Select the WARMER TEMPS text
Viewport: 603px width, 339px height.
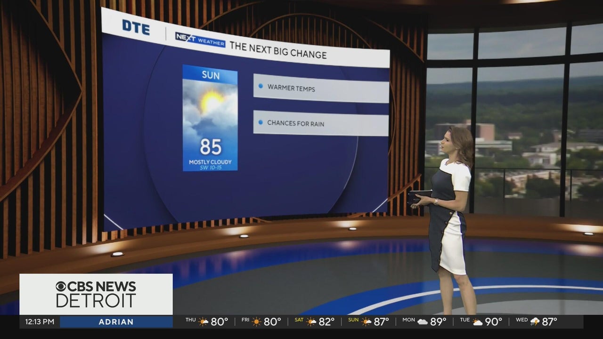coord(291,88)
